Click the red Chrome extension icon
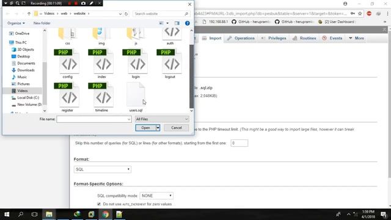The image size is (391, 220). (x=369, y=13)
